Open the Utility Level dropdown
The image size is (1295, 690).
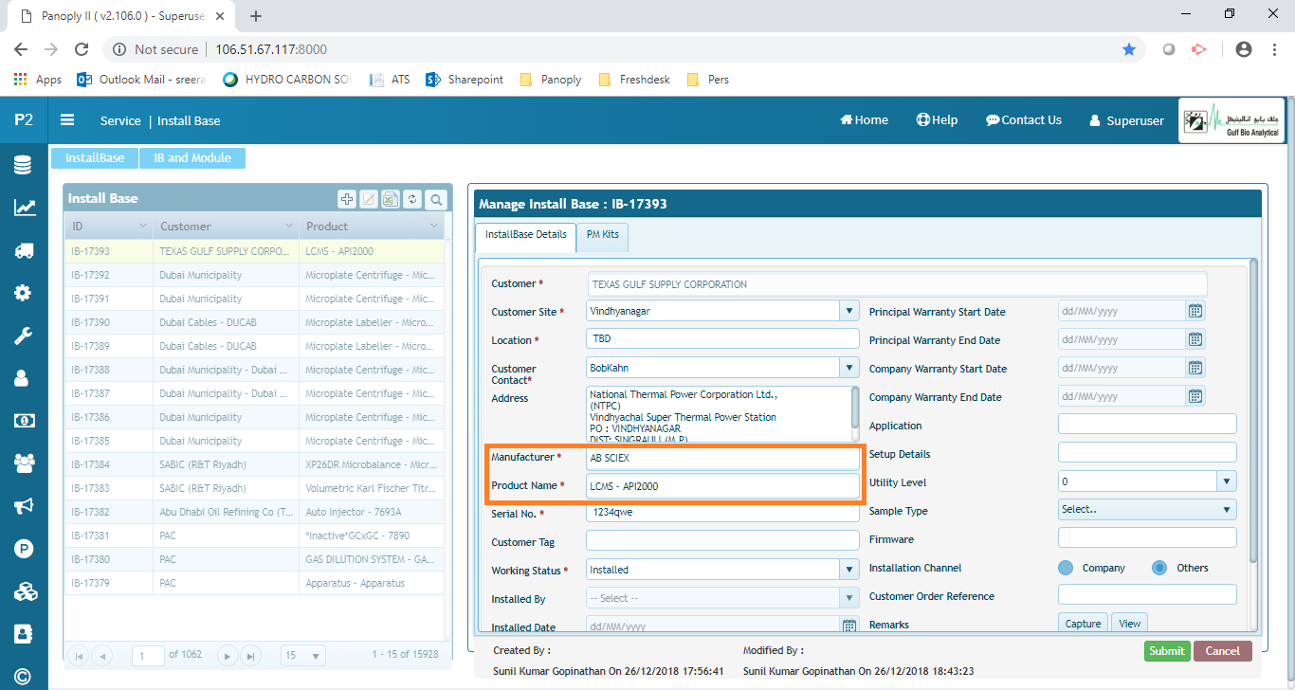point(1227,481)
